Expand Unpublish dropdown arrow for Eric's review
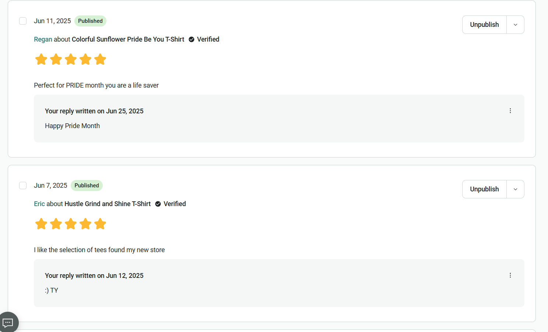 click(515, 189)
